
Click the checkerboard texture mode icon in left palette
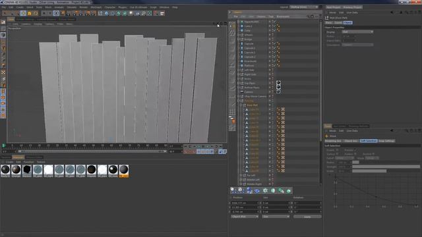click(3, 72)
